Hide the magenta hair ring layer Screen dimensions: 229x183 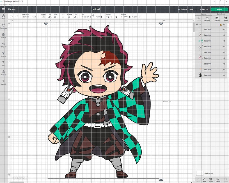224,58
